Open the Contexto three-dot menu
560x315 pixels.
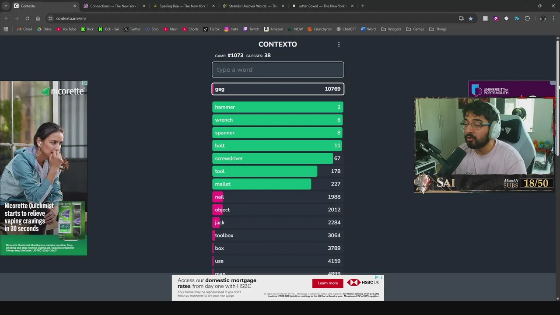(339, 44)
